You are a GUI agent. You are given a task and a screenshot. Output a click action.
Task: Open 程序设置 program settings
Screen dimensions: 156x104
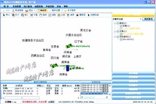[x=54, y=10]
